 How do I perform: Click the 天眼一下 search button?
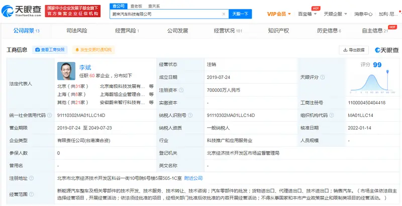tap(240, 14)
